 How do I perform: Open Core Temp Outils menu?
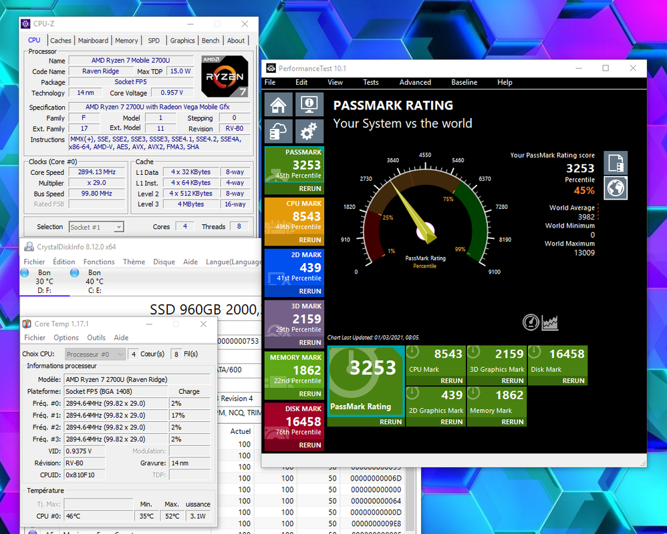[96, 337]
